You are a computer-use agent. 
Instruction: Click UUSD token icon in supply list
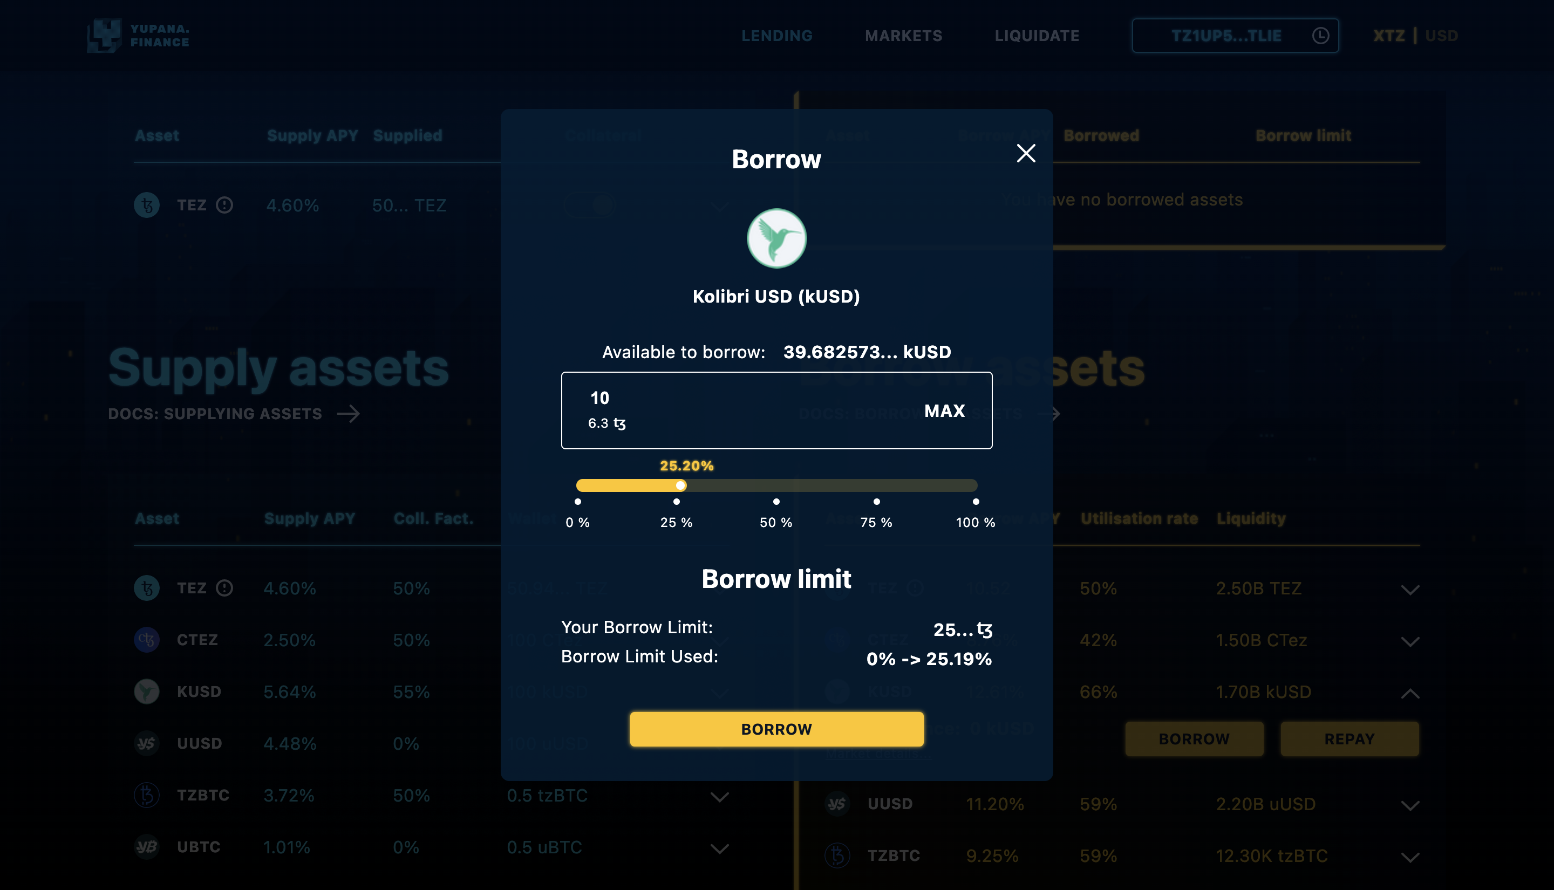(147, 743)
